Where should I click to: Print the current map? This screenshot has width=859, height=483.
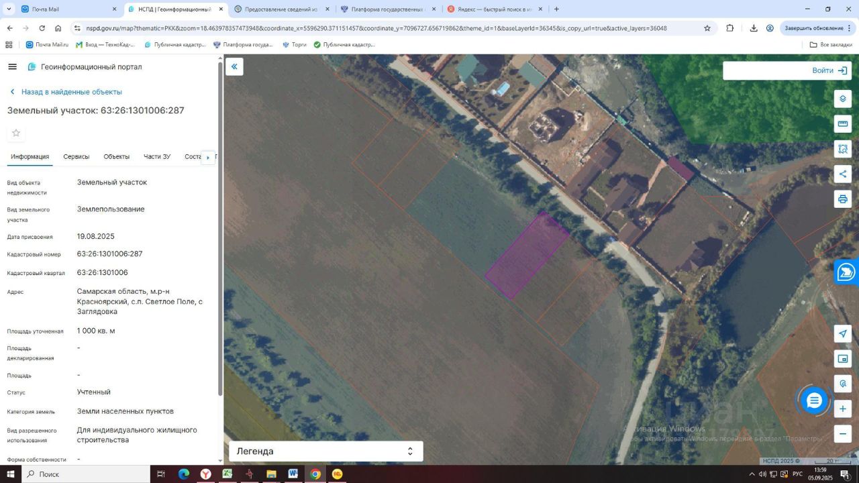843,199
